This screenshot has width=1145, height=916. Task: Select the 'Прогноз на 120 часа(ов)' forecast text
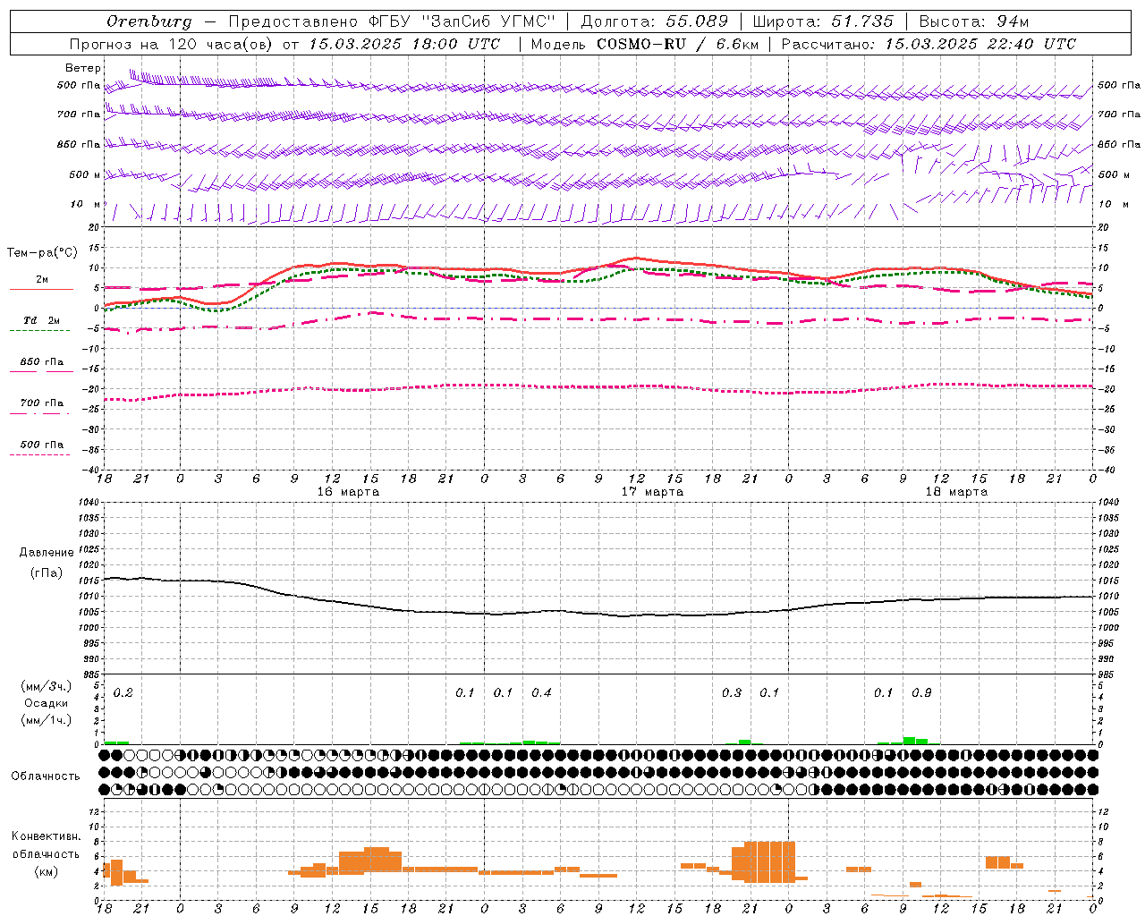(171, 44)
